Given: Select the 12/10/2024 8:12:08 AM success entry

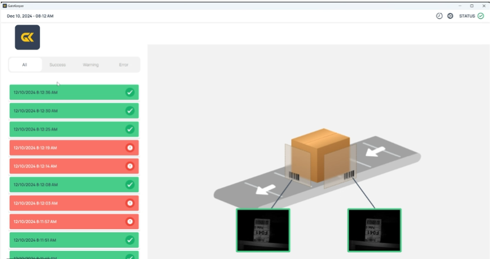Looking at the screenshot, I should 74,185.
